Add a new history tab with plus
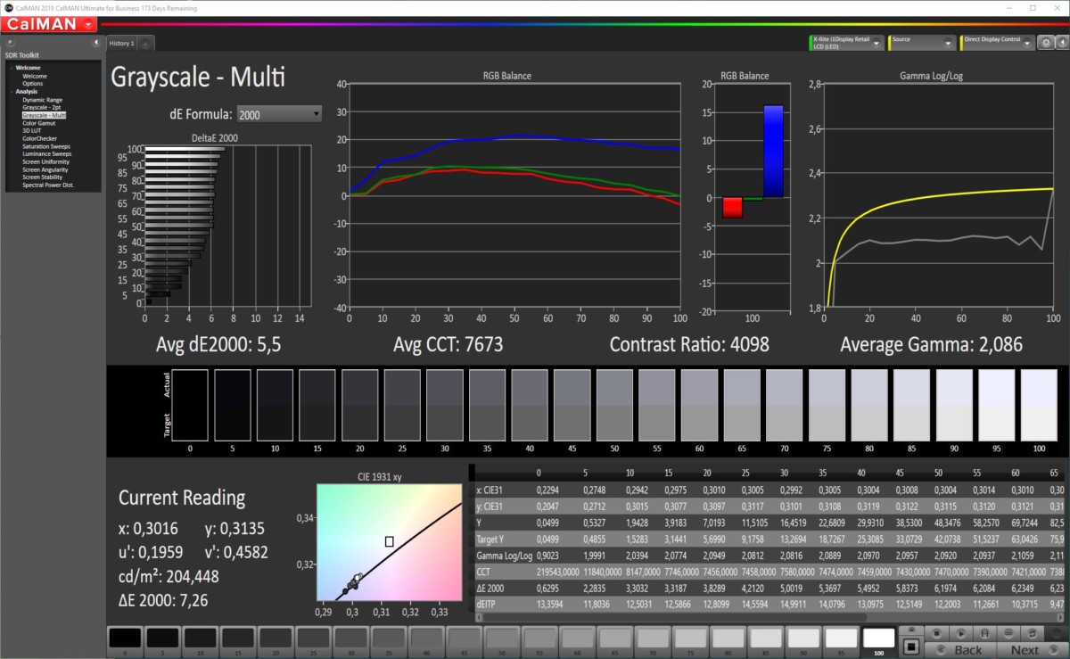 click(x=145, y=43)
